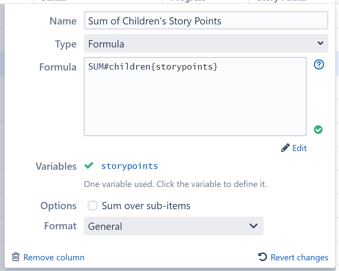
Task: Click inside the Formula editing area
Action: click(195, 96)
